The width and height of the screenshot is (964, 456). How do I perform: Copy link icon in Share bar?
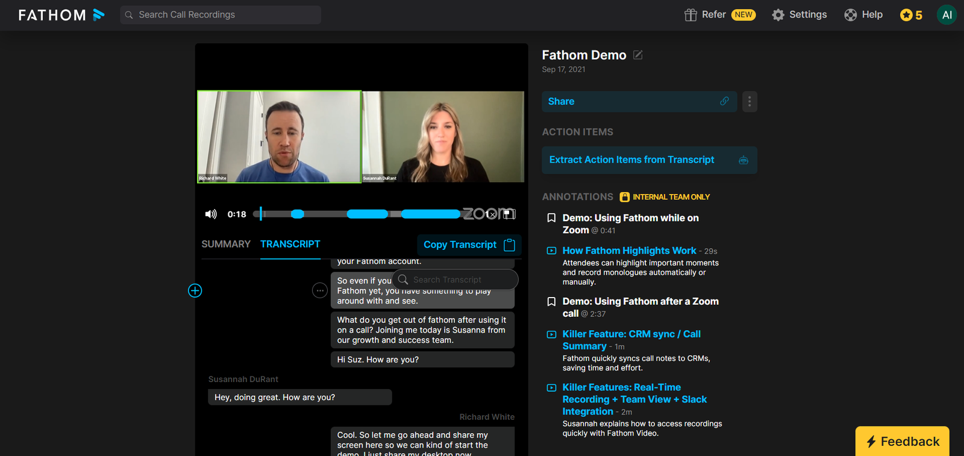pos(724,101)
